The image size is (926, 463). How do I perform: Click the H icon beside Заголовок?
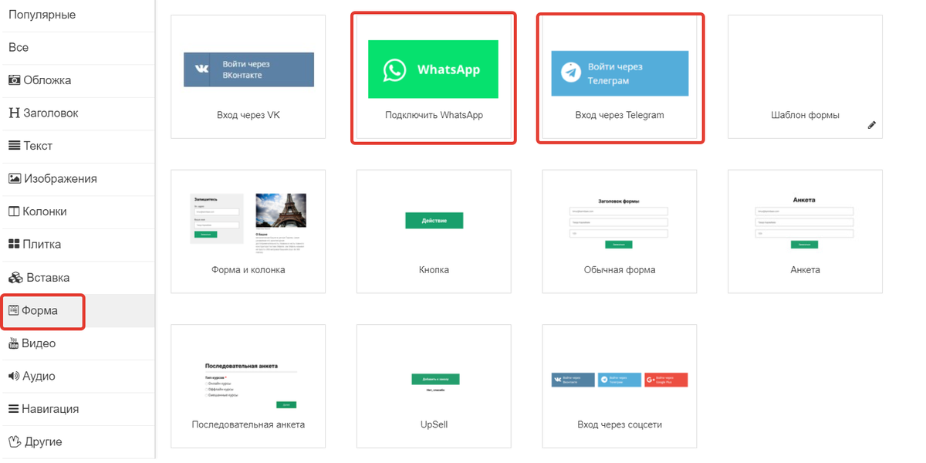pyautogui.click(x=14, y=113)
